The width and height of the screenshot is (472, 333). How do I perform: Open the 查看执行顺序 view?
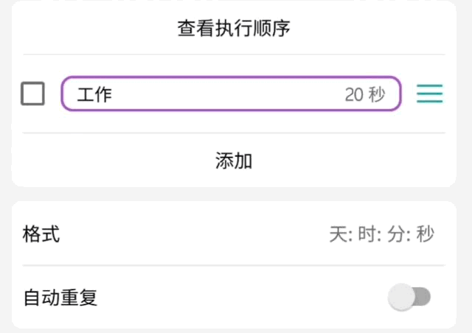coord(235,29)
